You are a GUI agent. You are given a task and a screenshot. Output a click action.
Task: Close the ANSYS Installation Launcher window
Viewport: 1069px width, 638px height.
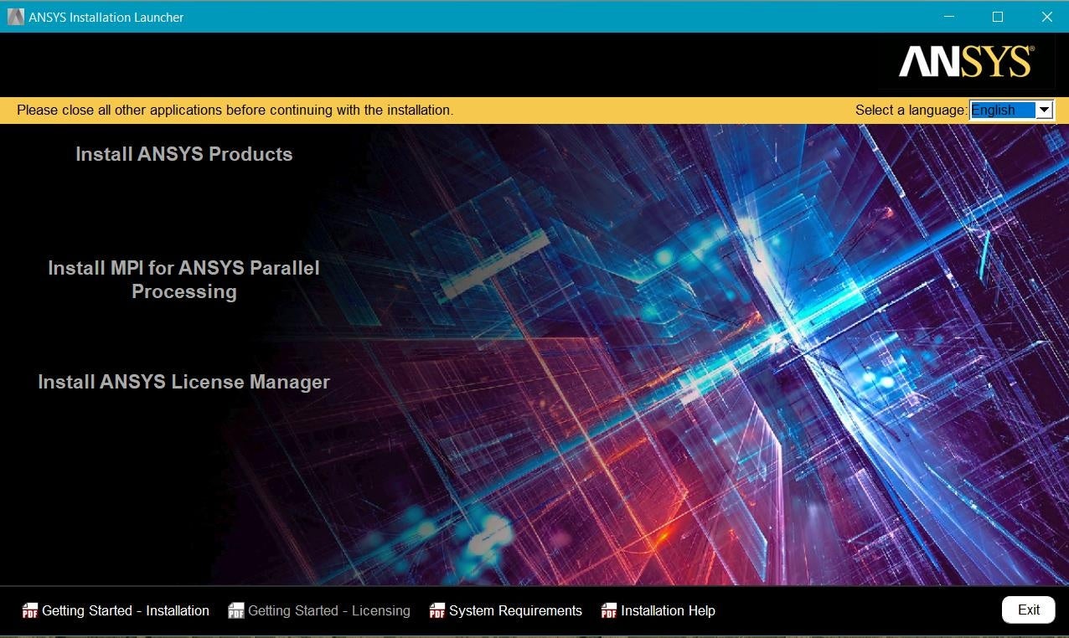[1046, 17]
